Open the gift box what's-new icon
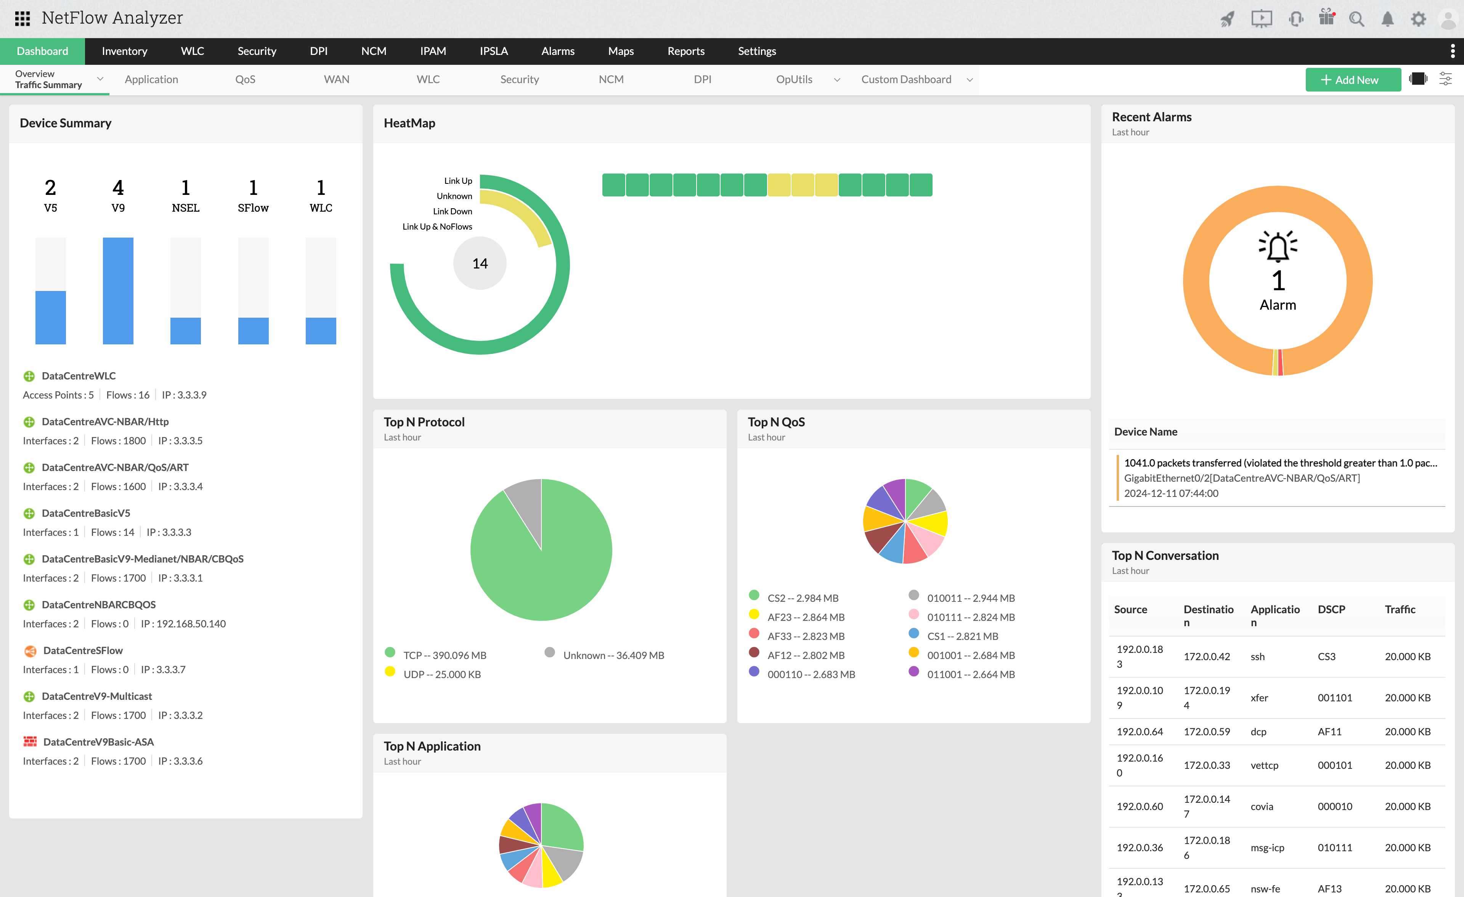The image size is (1464, 897). [1327, 17]
